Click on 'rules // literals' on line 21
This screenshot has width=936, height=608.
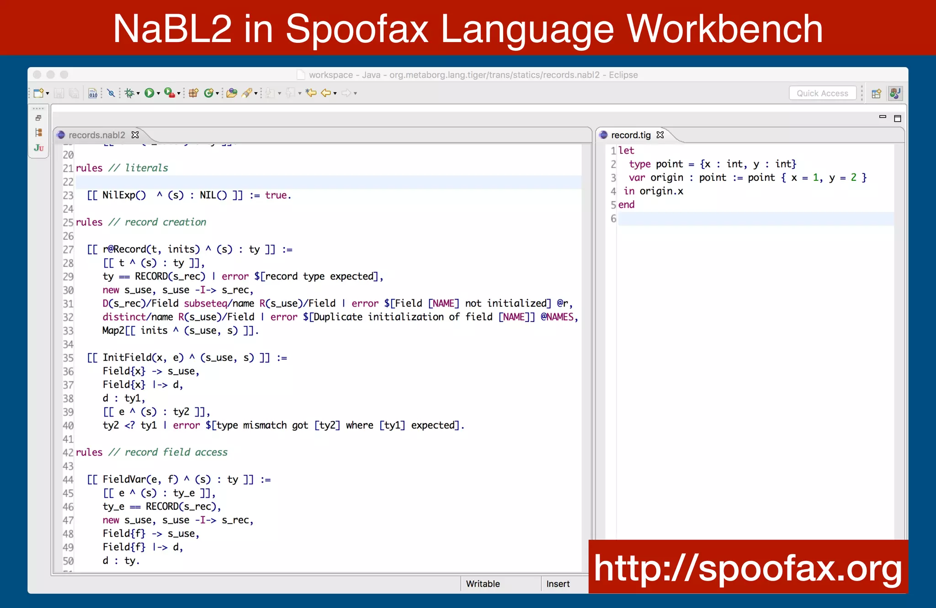pos(122,168)
